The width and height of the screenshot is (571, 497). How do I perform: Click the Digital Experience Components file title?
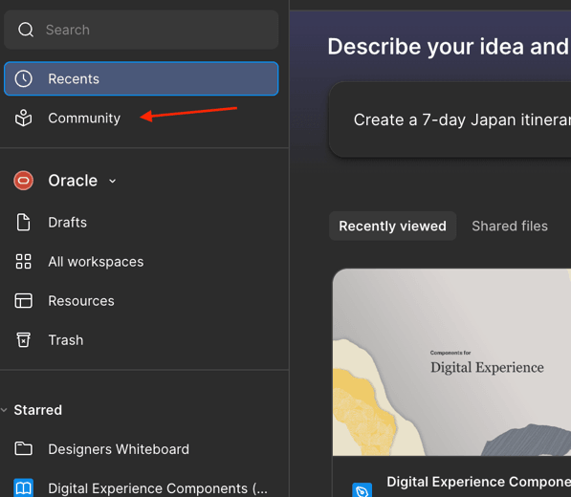[x=479, y=482]
